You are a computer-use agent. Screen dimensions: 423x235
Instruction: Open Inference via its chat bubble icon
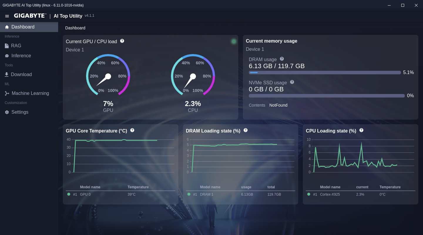tap(6, 56)
